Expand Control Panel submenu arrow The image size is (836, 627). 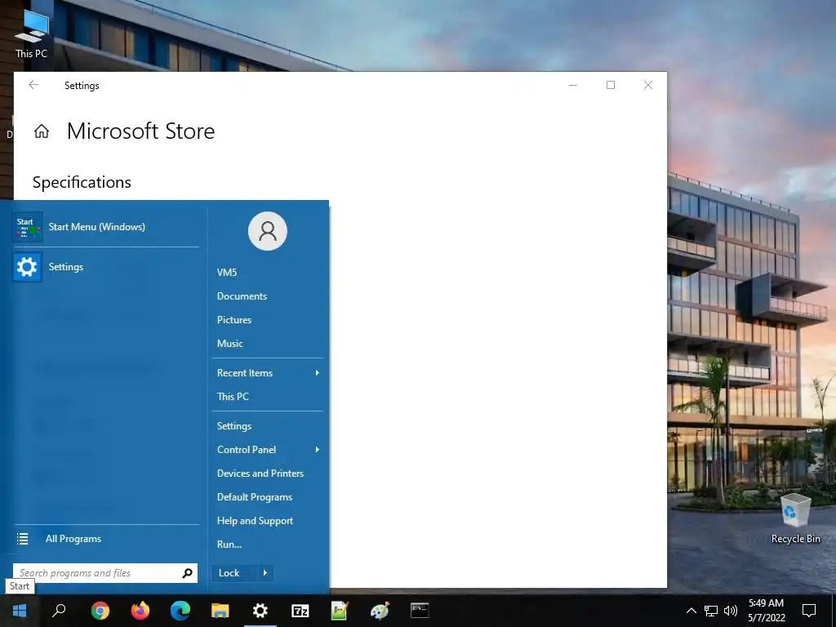click(318, 450)
